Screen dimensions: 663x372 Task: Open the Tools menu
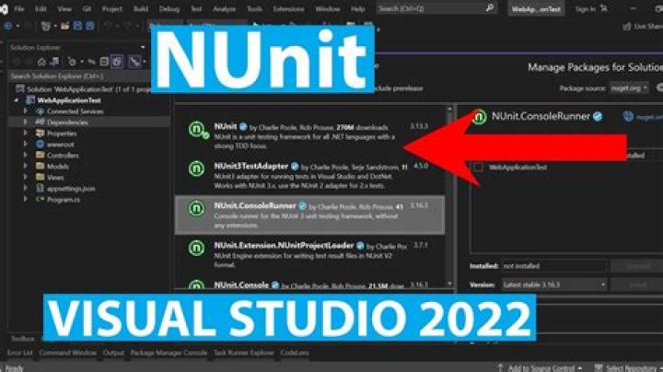[254, 9]
